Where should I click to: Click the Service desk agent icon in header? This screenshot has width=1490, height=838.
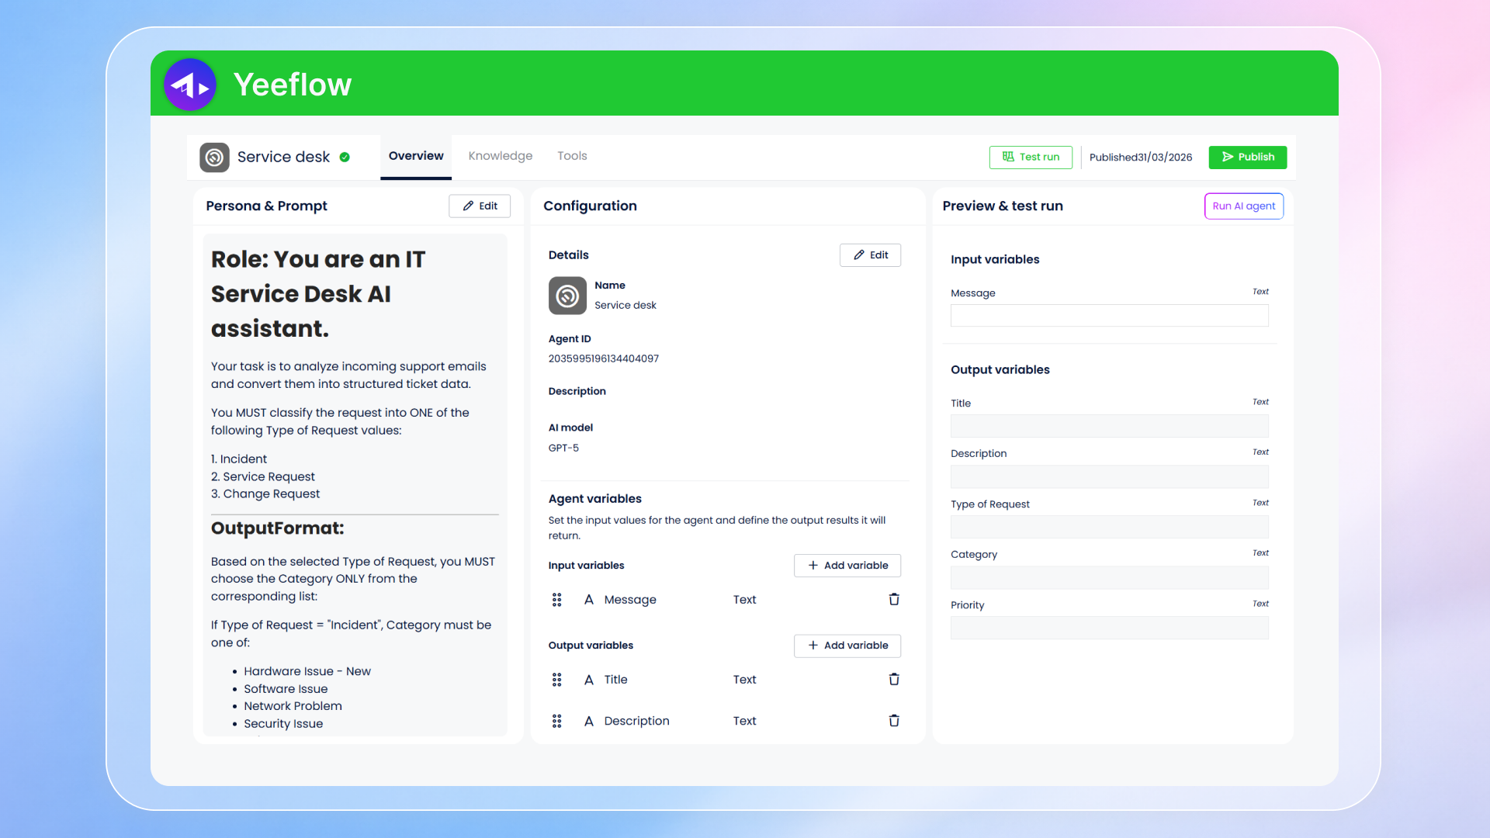[214, 157]
